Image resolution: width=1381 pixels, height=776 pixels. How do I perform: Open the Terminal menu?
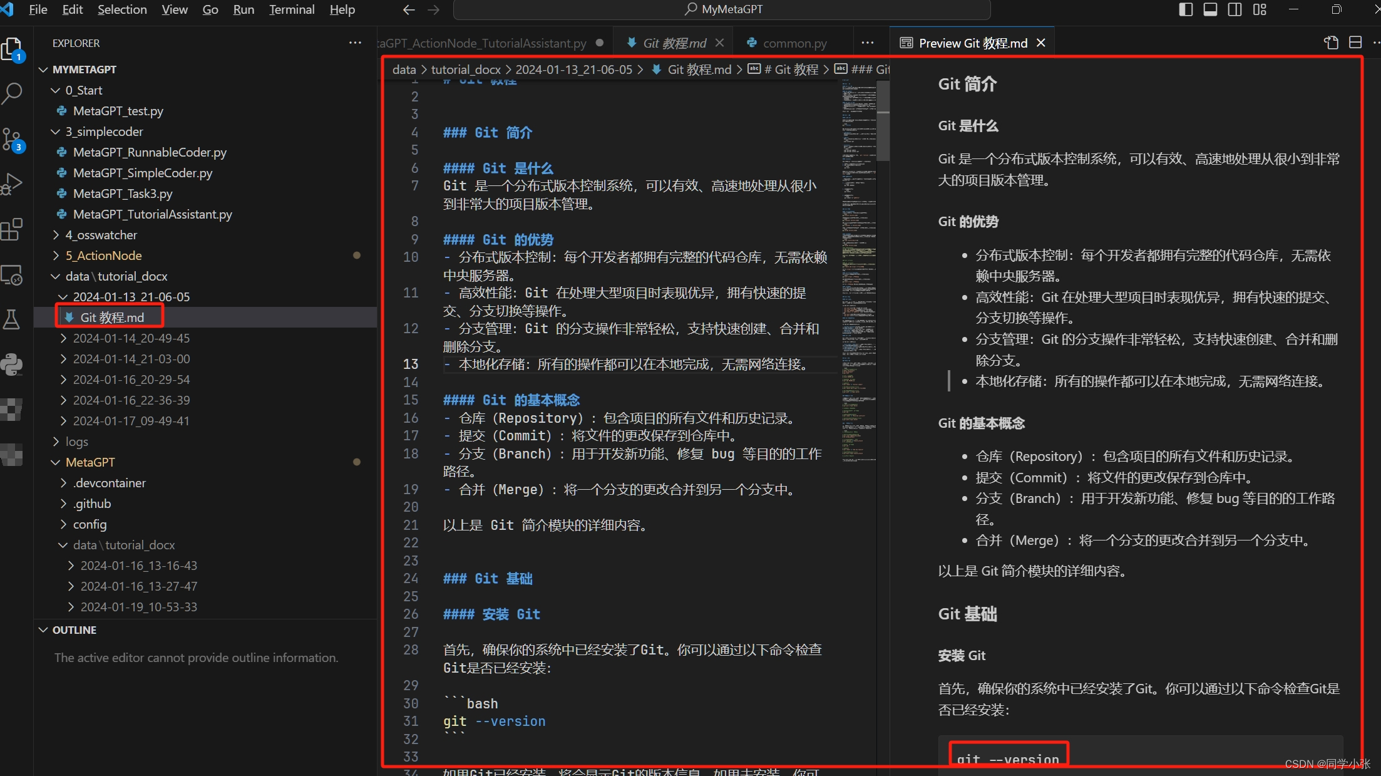[x=292, y=9]
